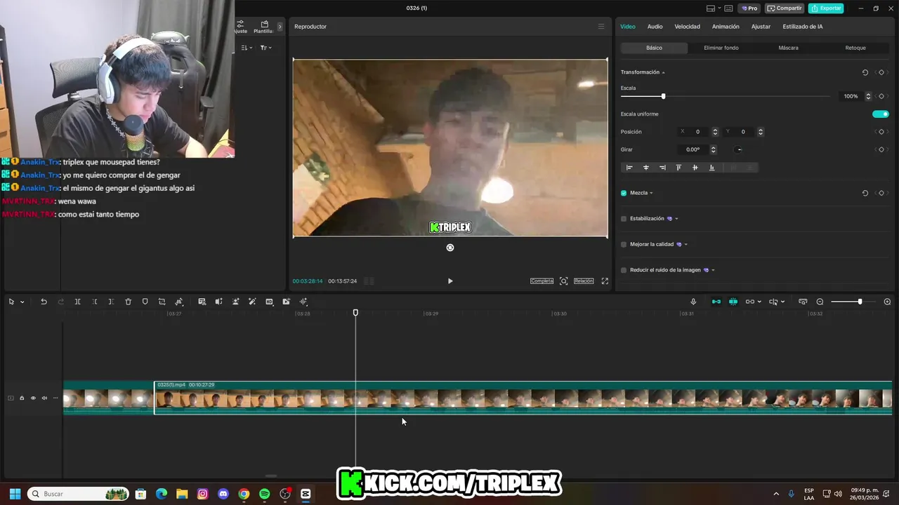Click the snapshot focus icon below preview
This screenshot has height=505, width=899.
coord(563,281)
